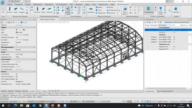The image size is (192, 108).
Task: Collapse the Стиль печати section
Action: (x=34, y=59)
